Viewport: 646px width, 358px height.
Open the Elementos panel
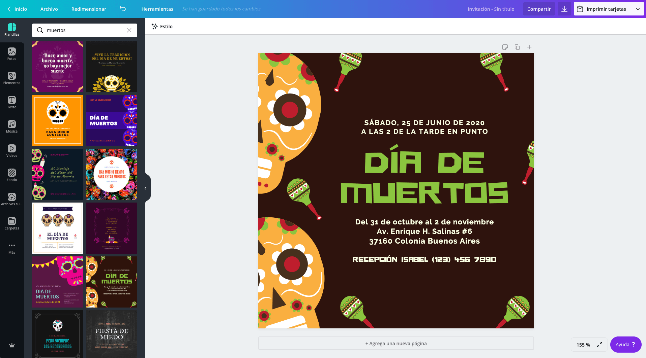click(x=12, y=78)
